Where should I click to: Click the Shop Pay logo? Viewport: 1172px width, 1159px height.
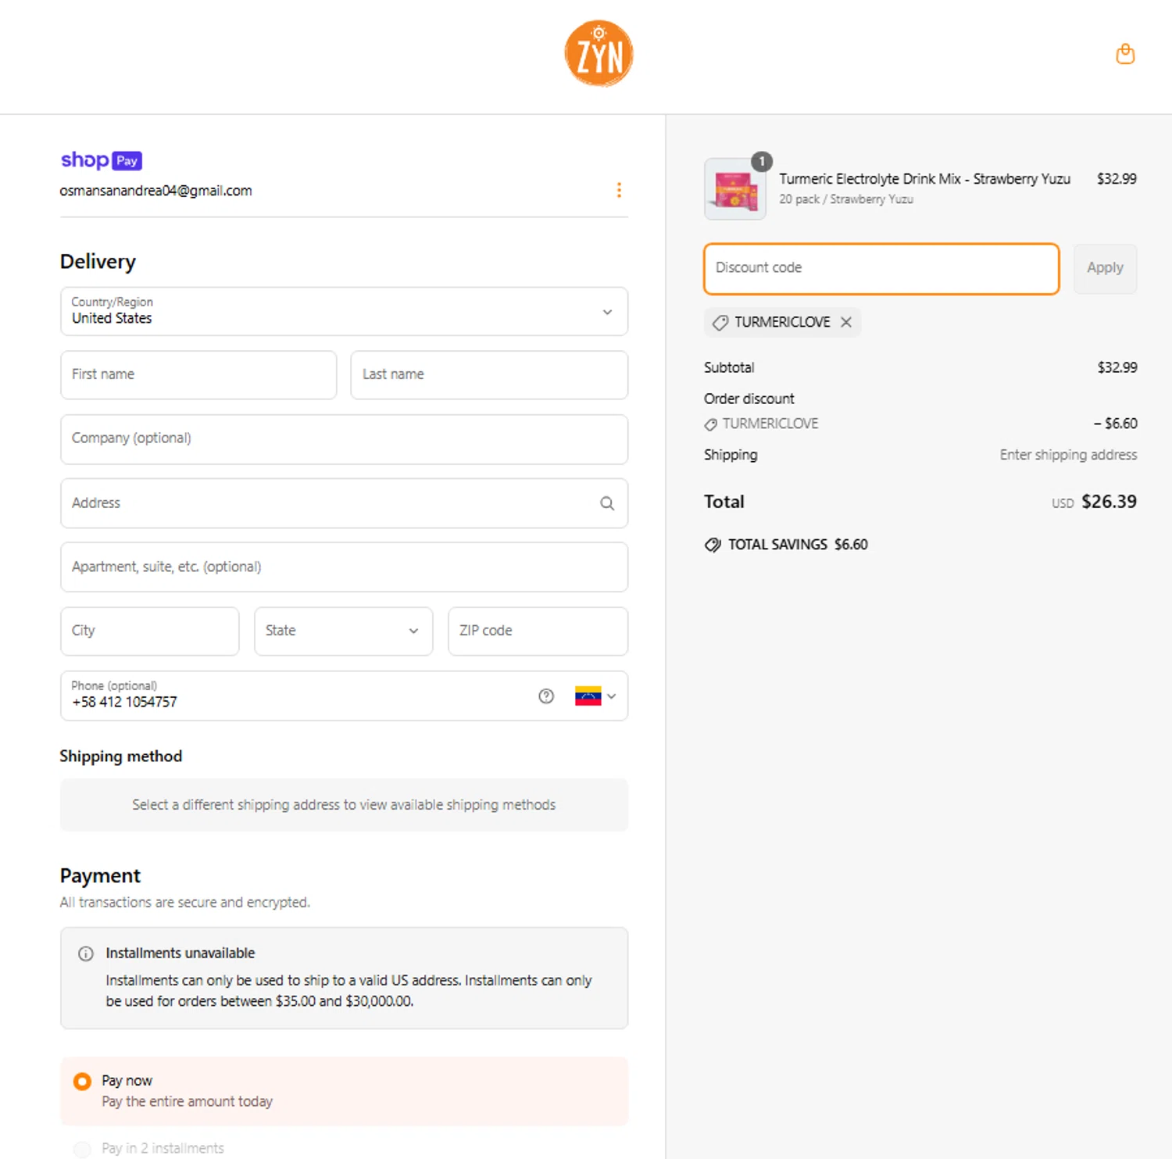pyautogui.click(x=102, y=160)
